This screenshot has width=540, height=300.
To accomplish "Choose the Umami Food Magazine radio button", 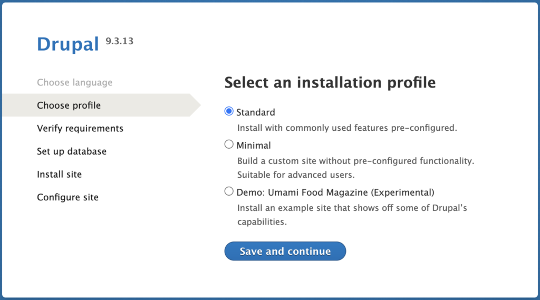I will [229, 191].
